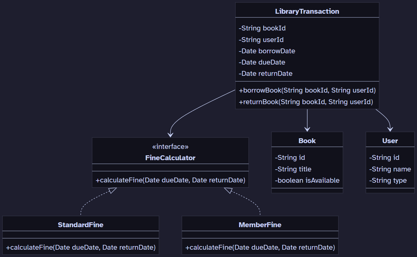
Task: Select the Book class header
Action: coord(307,141)
